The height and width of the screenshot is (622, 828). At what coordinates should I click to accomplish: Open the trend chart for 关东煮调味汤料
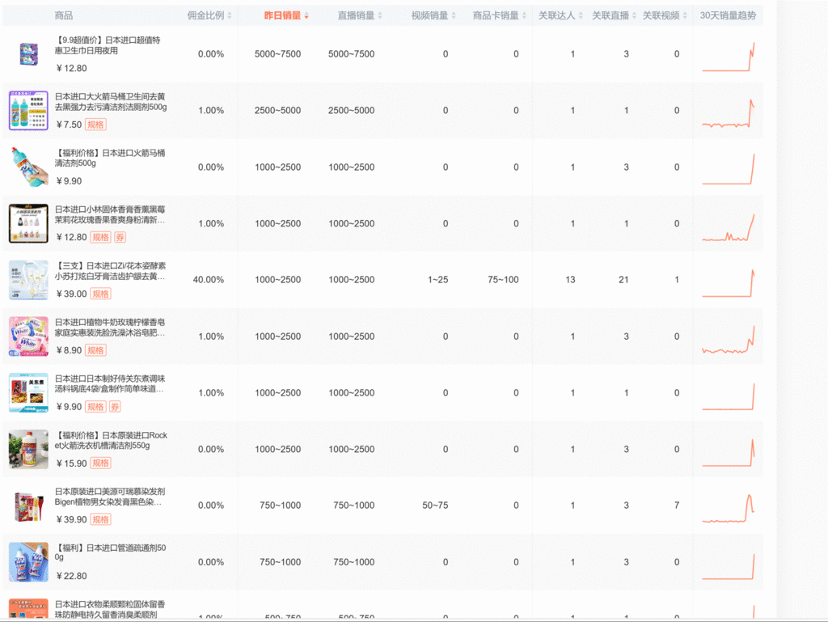[728, 396]
